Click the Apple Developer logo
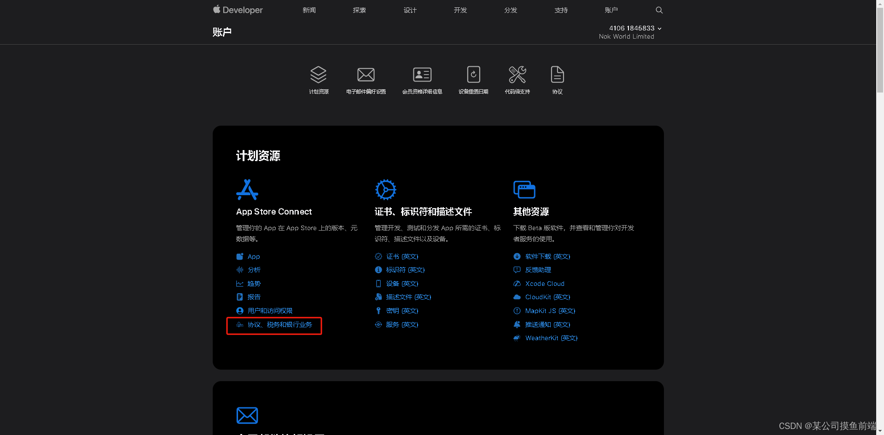884x435 pixels. coord(238,10)
